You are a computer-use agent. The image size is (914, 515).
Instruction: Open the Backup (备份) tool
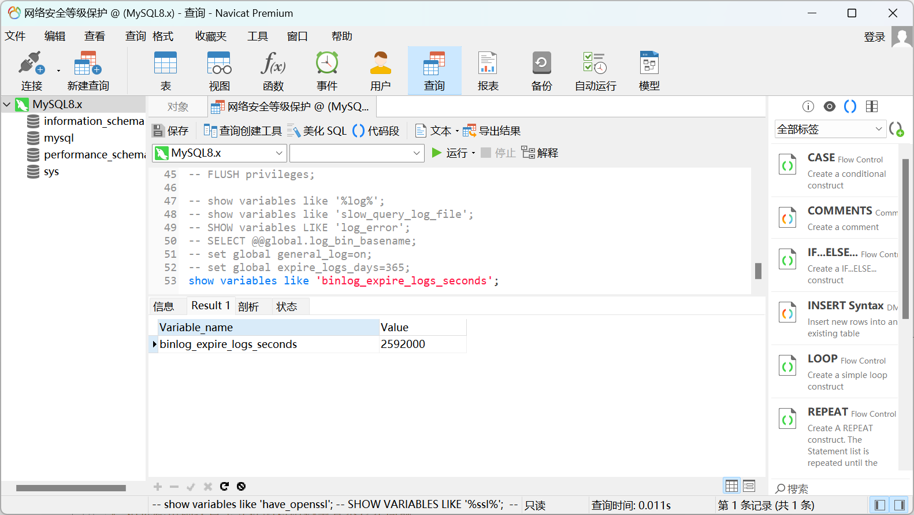pyautogui.click(x=541, y=71)
